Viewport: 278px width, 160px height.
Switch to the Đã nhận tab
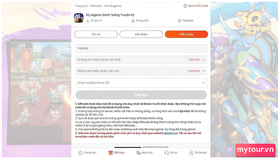coord(141,34)
